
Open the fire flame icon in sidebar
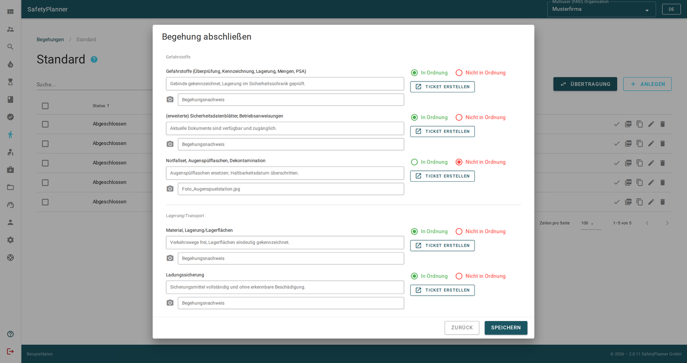pos(11,64)
